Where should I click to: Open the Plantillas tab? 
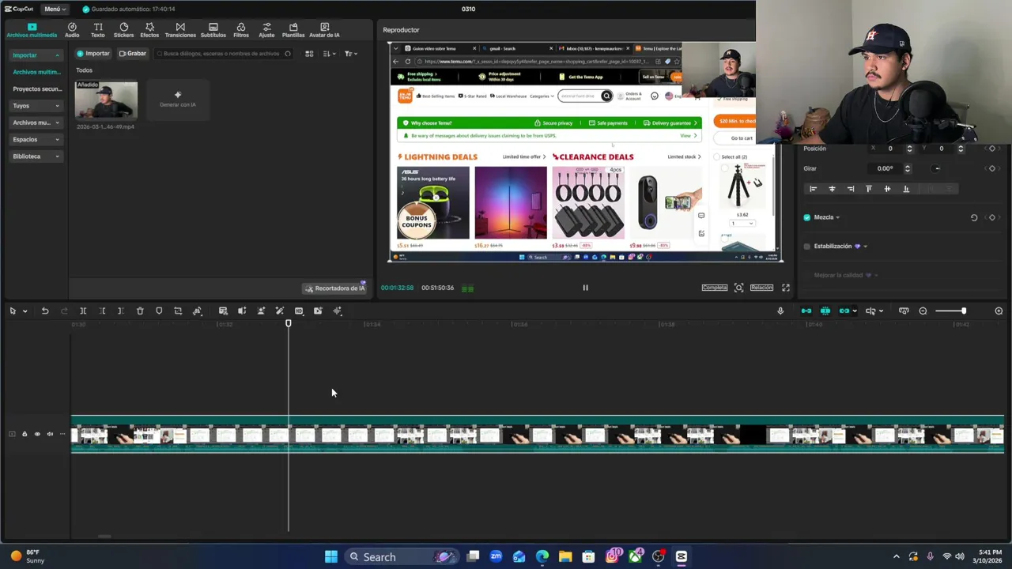[293, 30]
